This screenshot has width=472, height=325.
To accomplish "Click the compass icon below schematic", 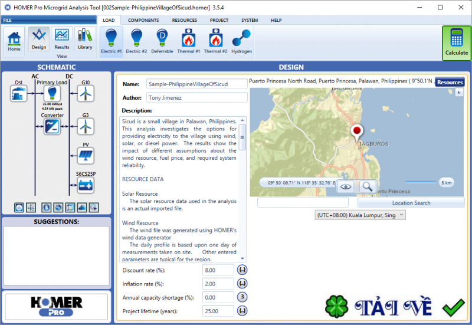I will click(19, 208).
